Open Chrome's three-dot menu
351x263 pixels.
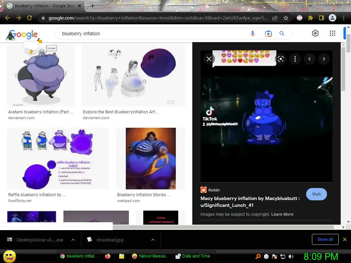[x=343, y=18]
